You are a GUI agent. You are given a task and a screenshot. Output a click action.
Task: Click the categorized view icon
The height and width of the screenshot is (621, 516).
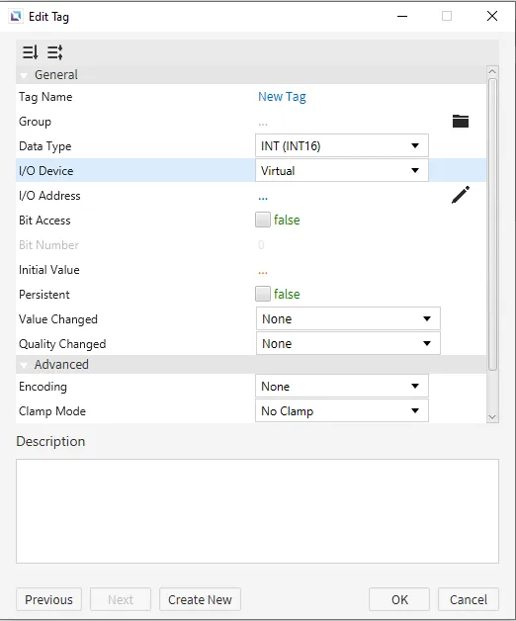[55, 52]
